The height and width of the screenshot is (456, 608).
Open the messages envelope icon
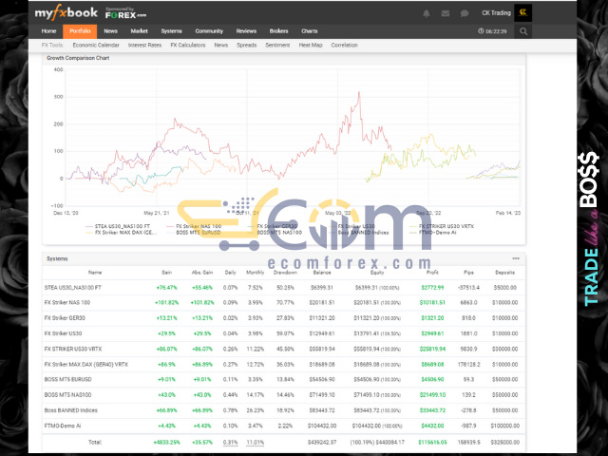(x=446, y=13)
